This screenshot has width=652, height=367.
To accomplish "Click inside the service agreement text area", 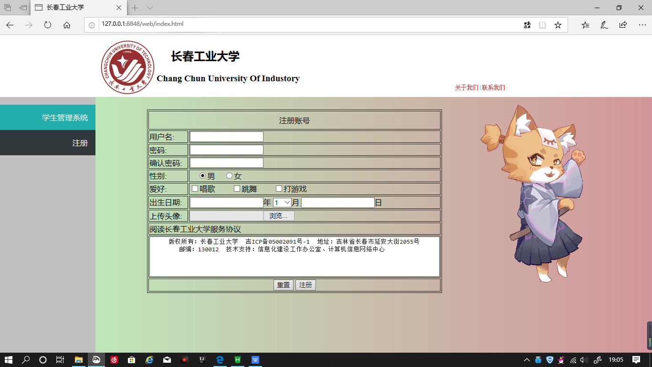I will [x=294, y=257].
